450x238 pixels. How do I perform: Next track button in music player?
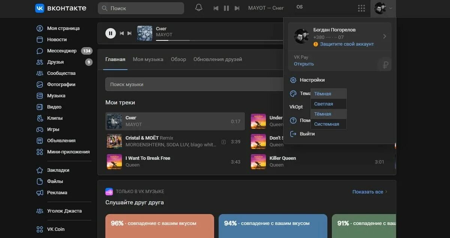click(x=129, y=33)
